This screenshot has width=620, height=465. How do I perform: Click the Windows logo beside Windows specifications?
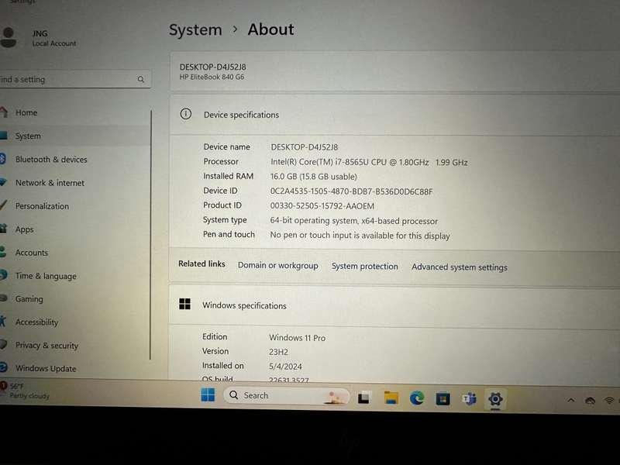[x=184, y=304]
